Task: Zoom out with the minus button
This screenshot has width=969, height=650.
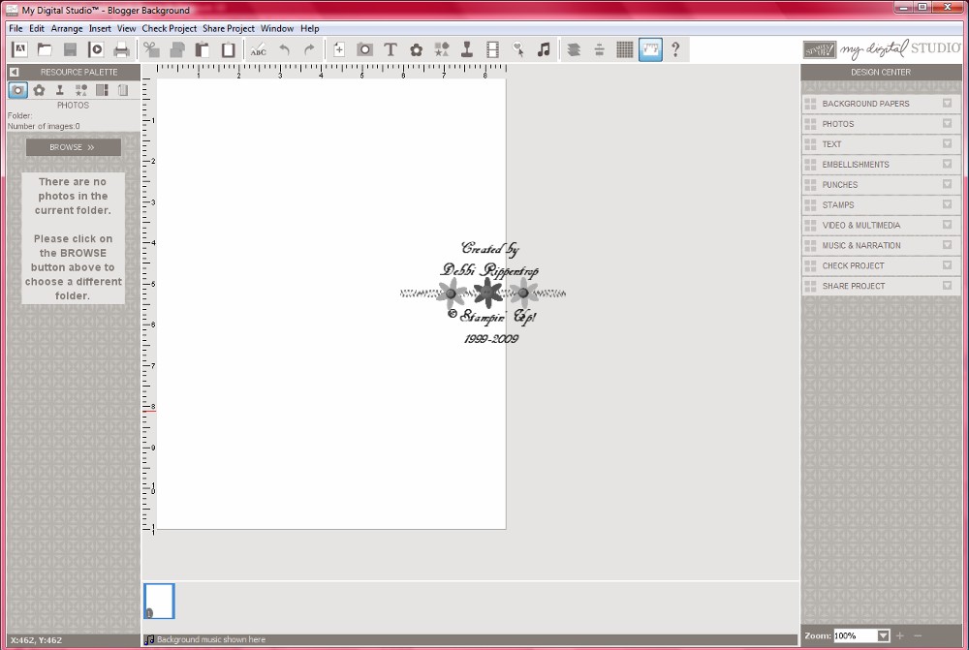Action: coord(918,635)
